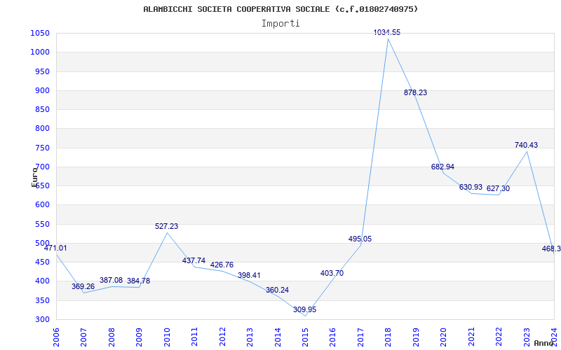Click the 900 y-axis value
Viewport: 561px width, 350px height.
click(42, 90)
